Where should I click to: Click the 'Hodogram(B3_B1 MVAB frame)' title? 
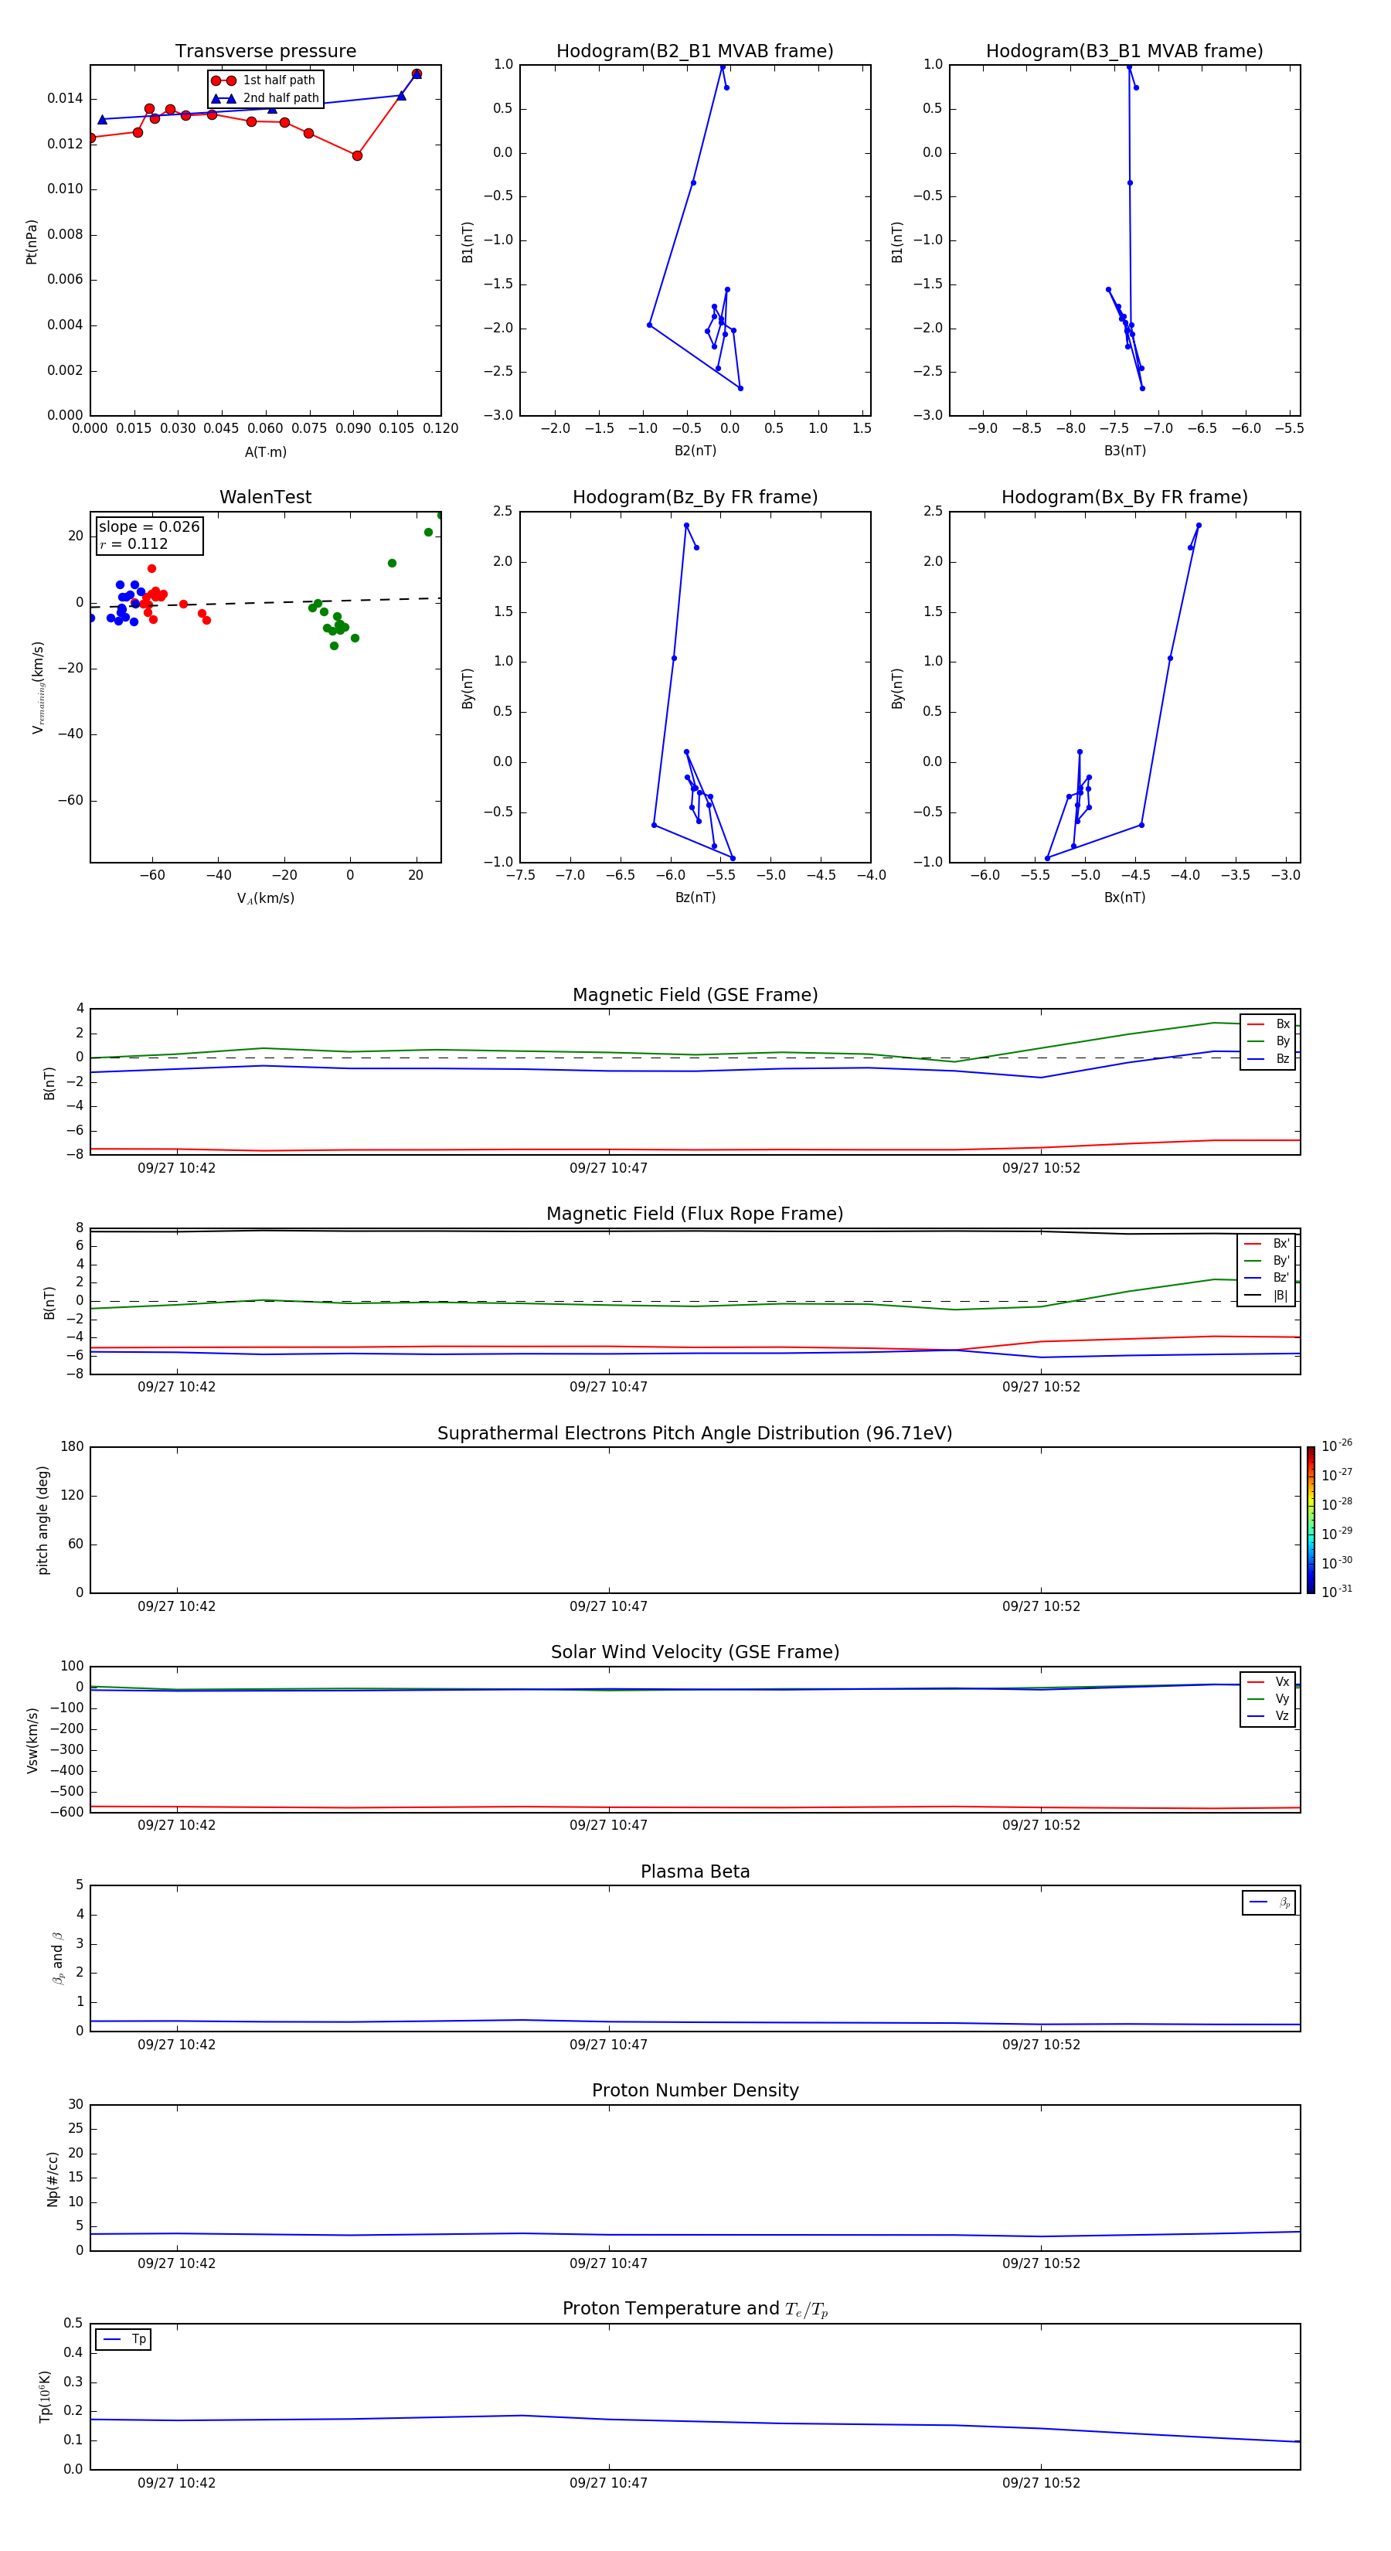point(1124,52)
